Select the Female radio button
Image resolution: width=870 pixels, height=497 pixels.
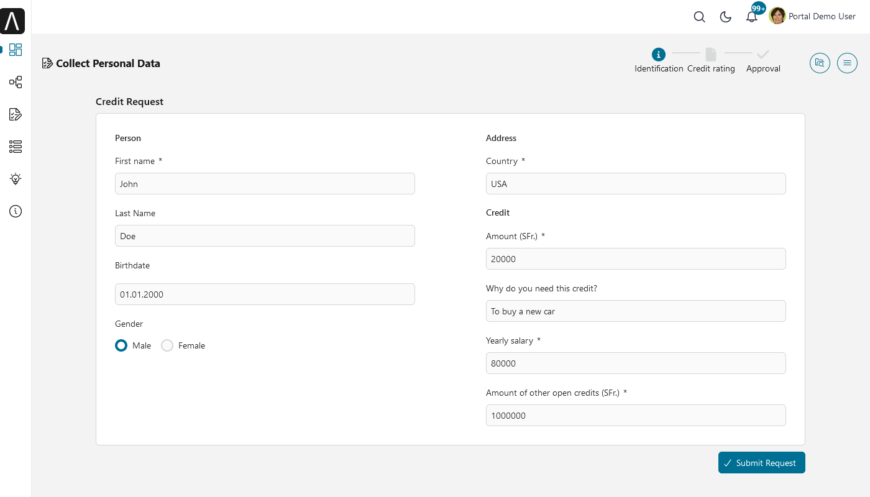click(x=167, y=345)
